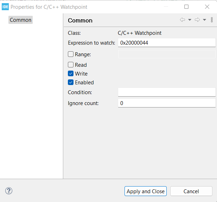The height and width of the screenshot is (202, 217).
Task: Enable the Range checkbox
Action: coord(71,54)
